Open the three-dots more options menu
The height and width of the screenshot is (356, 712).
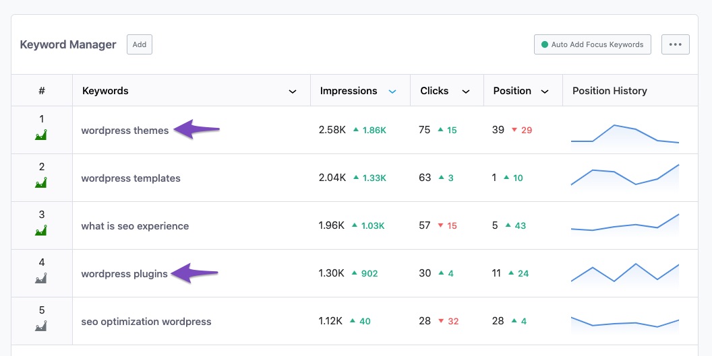pos(675,44)
